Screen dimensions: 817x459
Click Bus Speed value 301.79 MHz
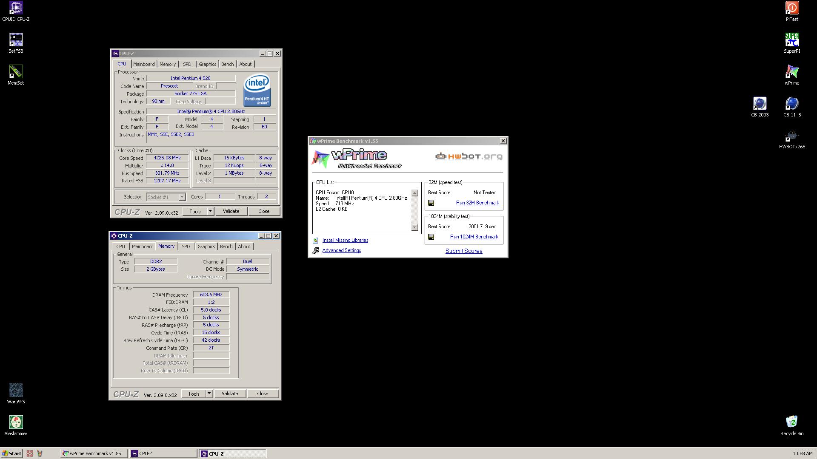coord(167,173)
